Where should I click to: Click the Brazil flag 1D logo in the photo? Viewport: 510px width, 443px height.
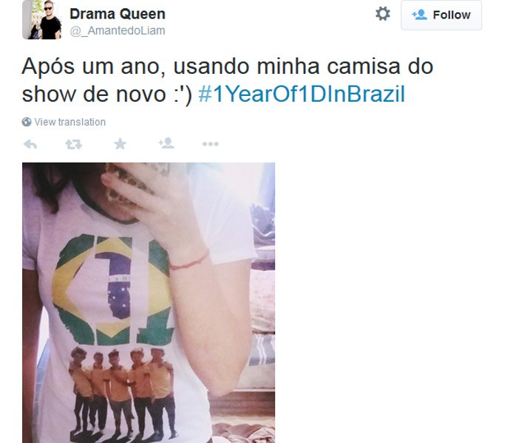[113, 290]
